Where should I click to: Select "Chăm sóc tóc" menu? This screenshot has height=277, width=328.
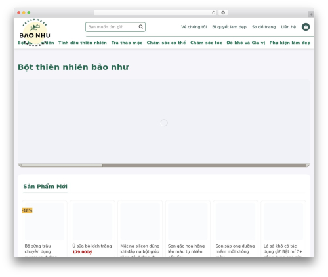pos(206,43)
